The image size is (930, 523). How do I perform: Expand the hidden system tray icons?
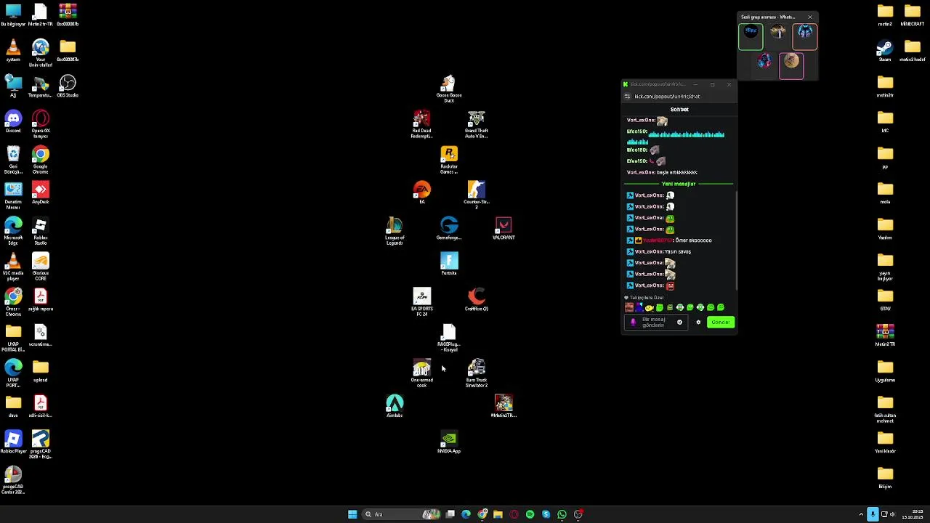pyautogui.click(x=861, y=514)
